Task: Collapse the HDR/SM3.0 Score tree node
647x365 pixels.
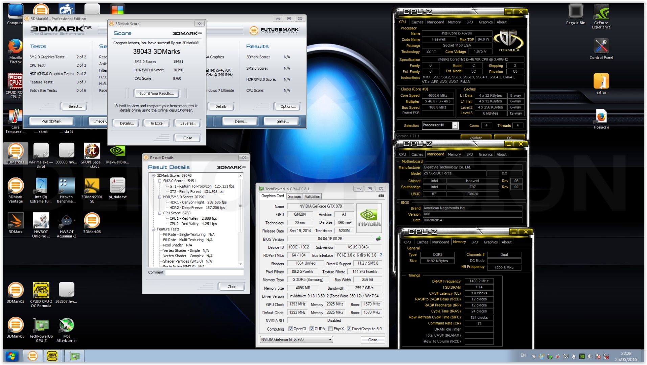Action: (x=160, y=197)
